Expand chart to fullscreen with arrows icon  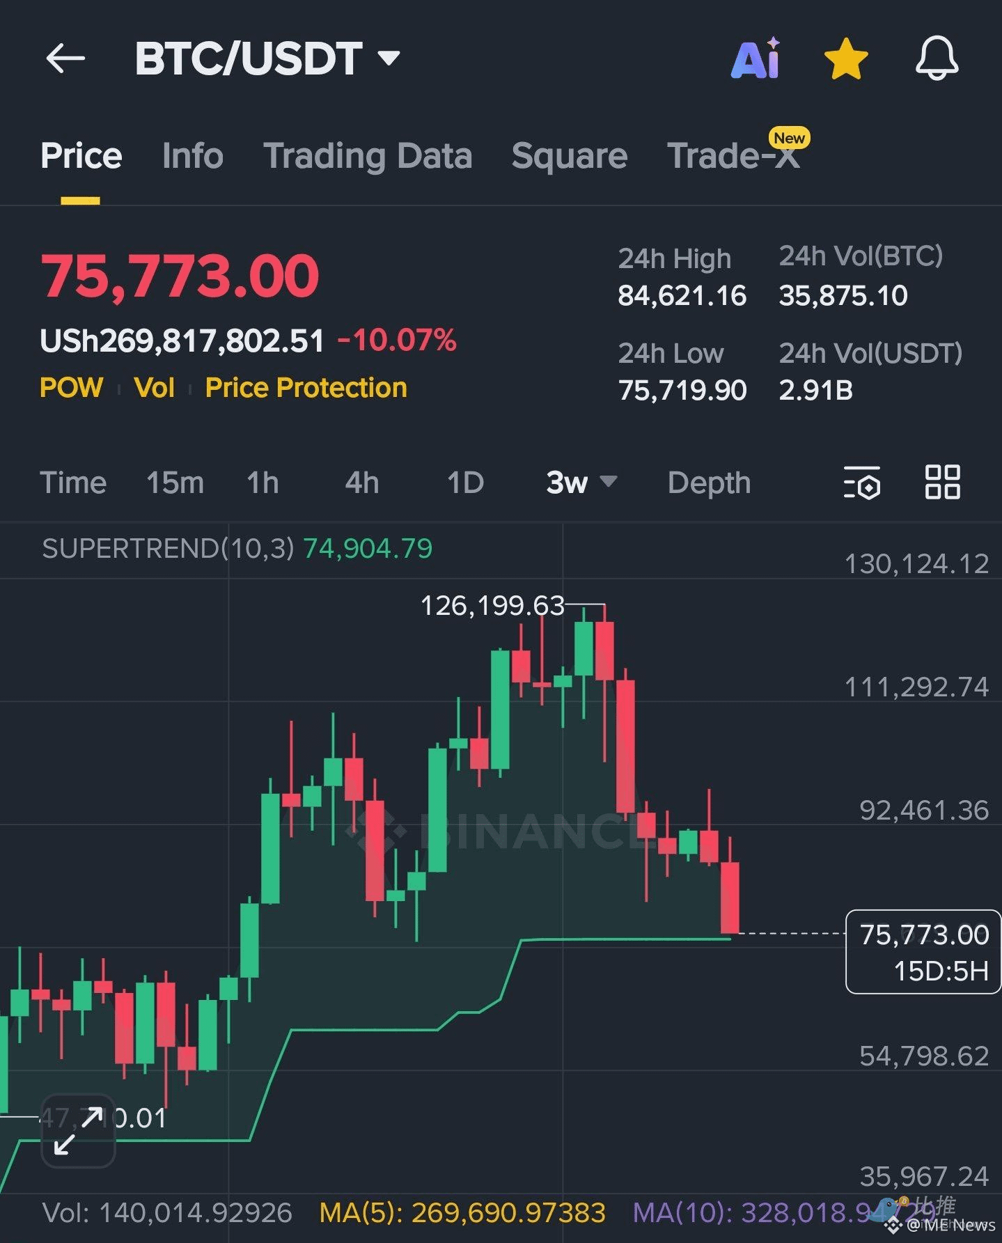pos(78,1130)
